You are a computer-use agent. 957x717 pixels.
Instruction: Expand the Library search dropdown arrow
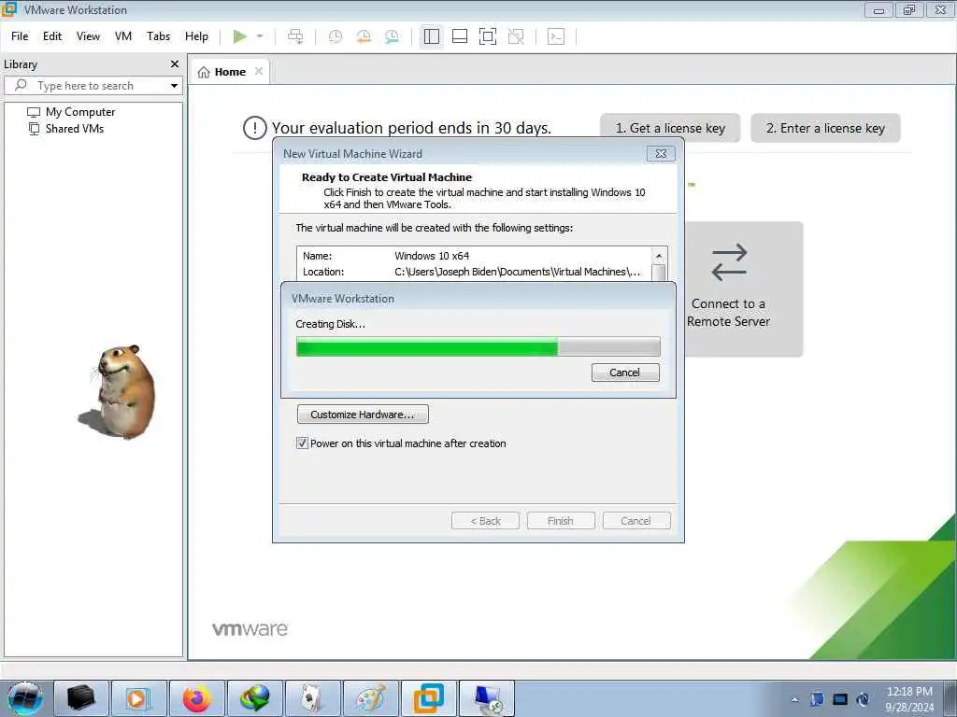[x=175, y=86]
